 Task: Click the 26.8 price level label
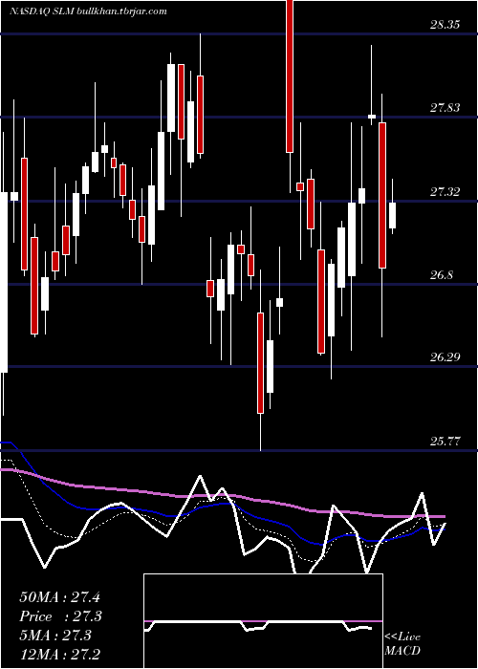click(x=442, y=275)
